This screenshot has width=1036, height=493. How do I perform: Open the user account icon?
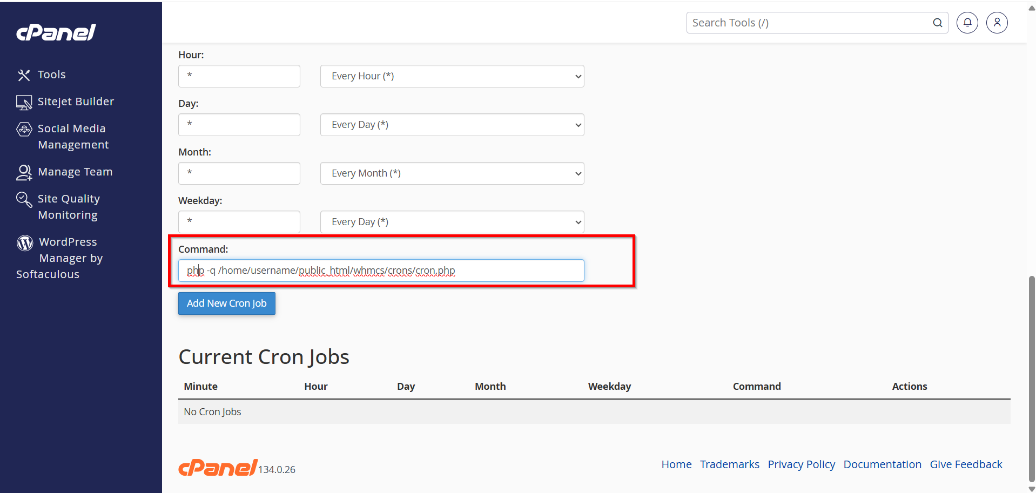coord(997,23)
